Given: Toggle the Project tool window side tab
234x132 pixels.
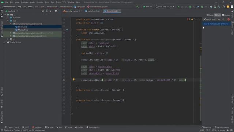Looking at the screenshot, I should pos(1,14).
